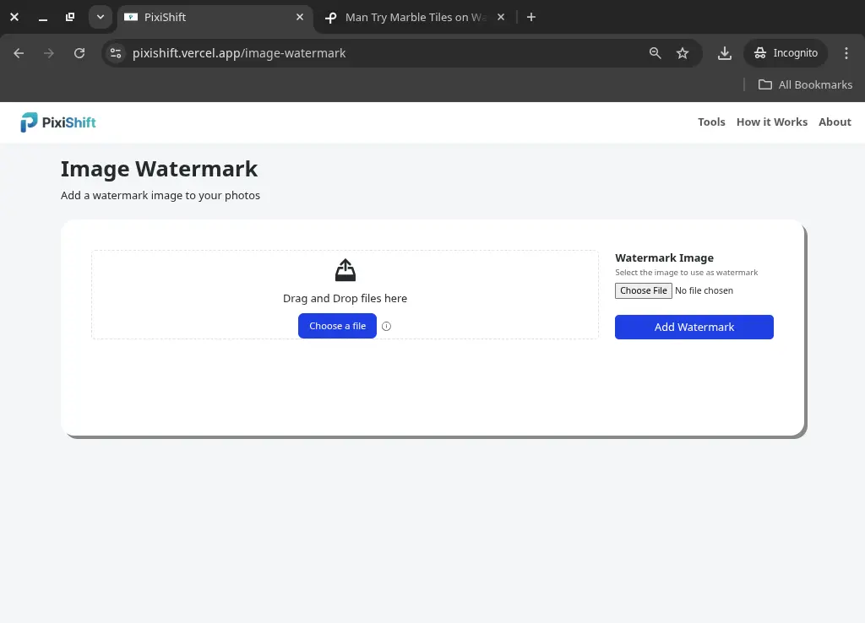Reload the page
The height and width of the screenshot is (623, 865).
pyautogui.click(x=79, y=53)
